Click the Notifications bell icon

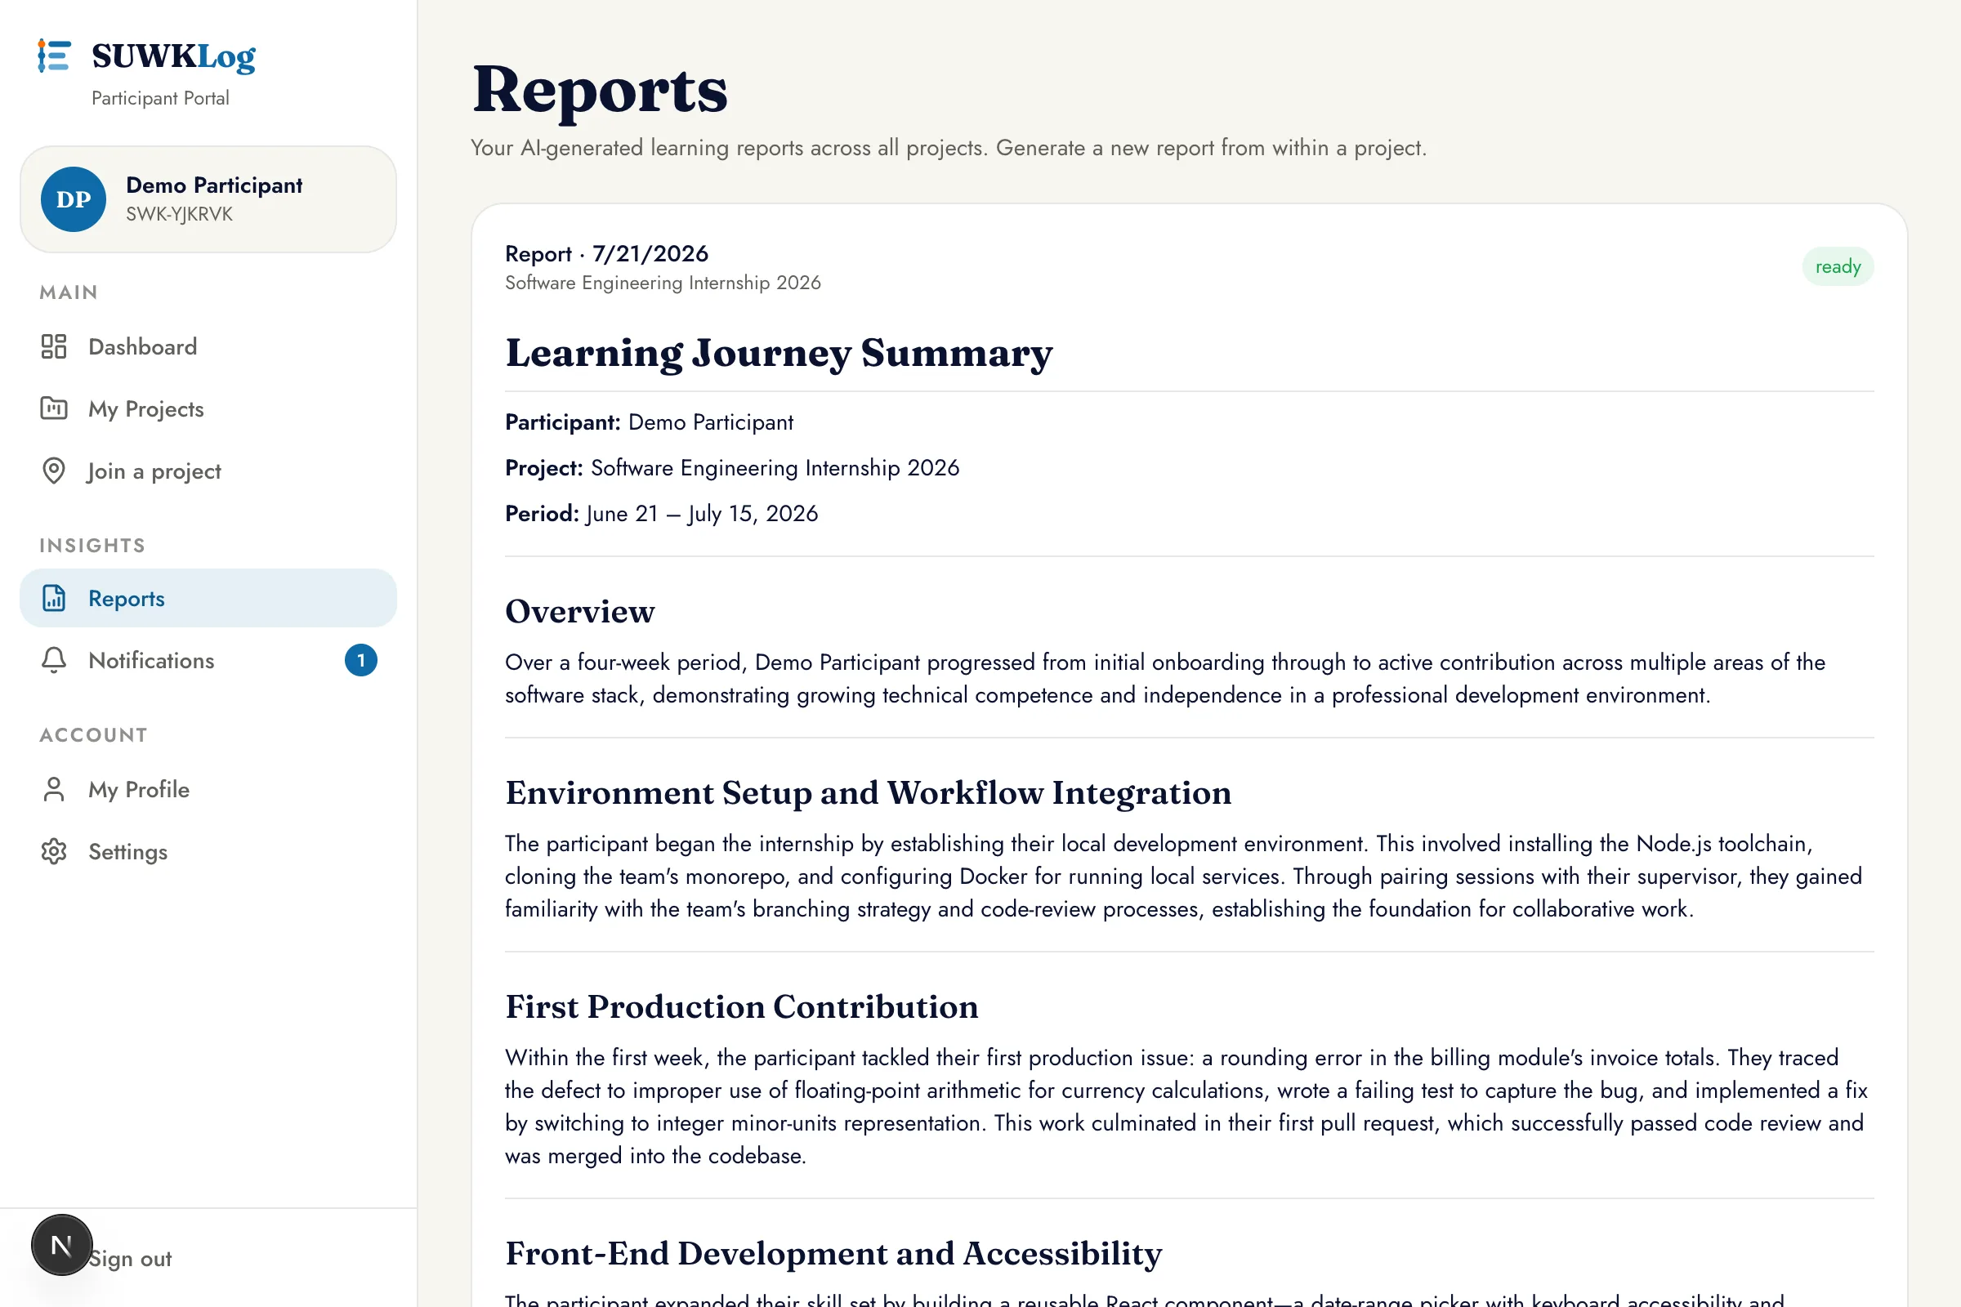click(53, 660)
